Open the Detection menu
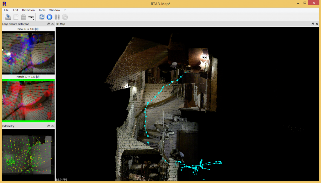The width and height of the screenshot is (321, 183). (28, 10)
